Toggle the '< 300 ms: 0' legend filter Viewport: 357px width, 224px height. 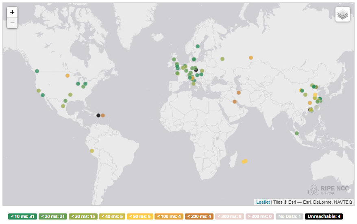click(x=229, y=216)
